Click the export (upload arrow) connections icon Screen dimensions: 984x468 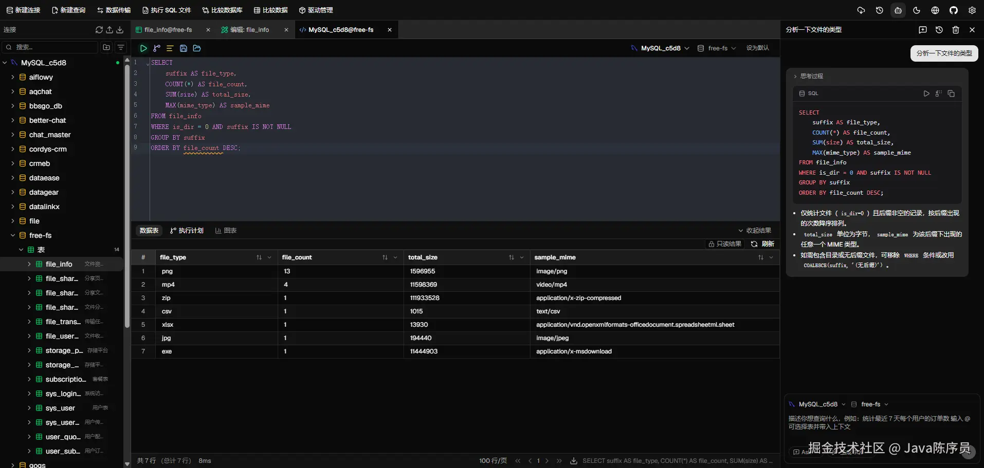pos(110,30)
